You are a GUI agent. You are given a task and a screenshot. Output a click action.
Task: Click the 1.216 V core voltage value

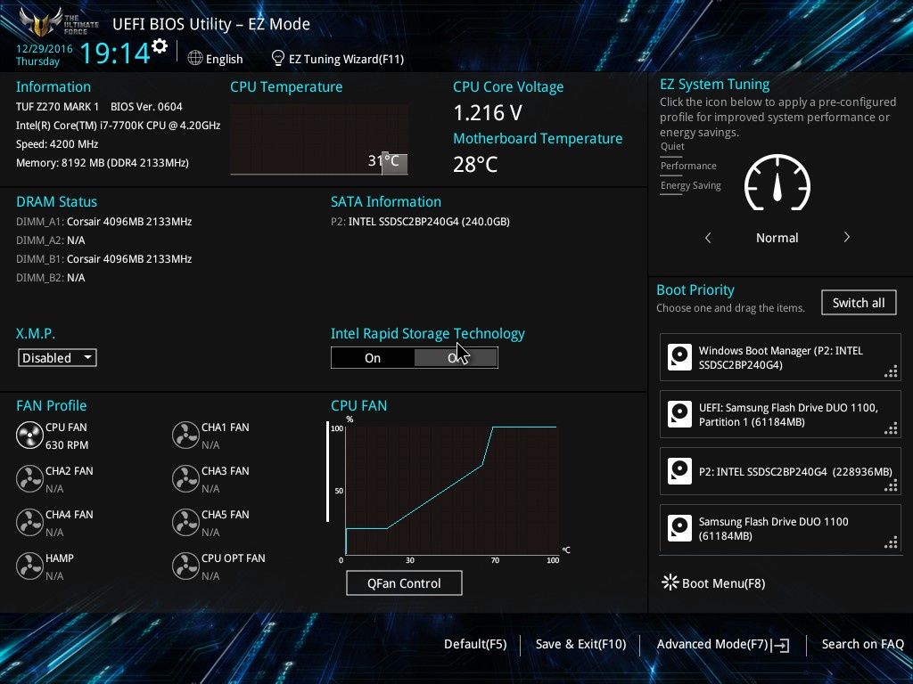pyautogui.click(x=488, y=113)
